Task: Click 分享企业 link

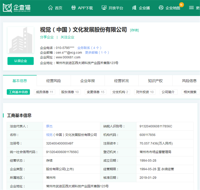Action: coord(47,37)
